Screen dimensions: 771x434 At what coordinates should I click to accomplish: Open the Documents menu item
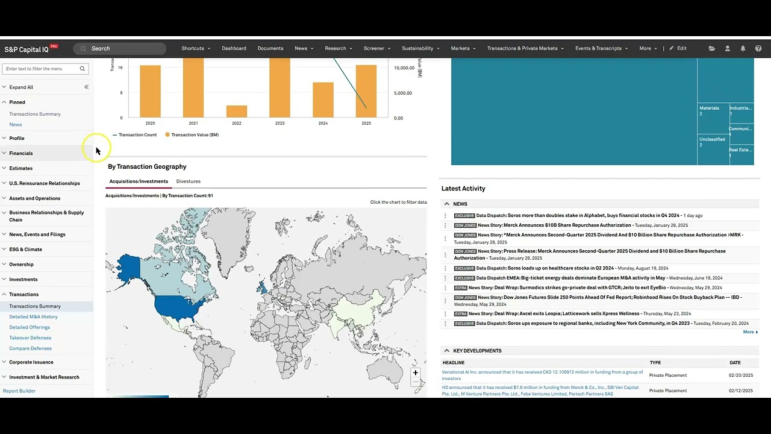[x=270, y=48]
